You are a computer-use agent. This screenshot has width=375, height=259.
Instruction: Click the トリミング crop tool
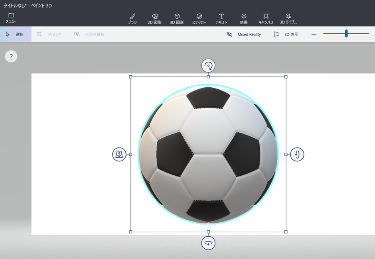pyautogui.click(x=49, y=34)
